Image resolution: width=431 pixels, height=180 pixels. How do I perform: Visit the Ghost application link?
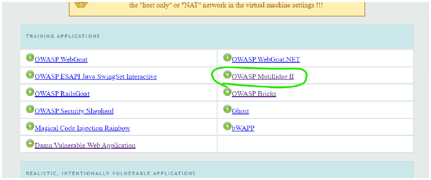pyautogui.click(x=240, y=111)
